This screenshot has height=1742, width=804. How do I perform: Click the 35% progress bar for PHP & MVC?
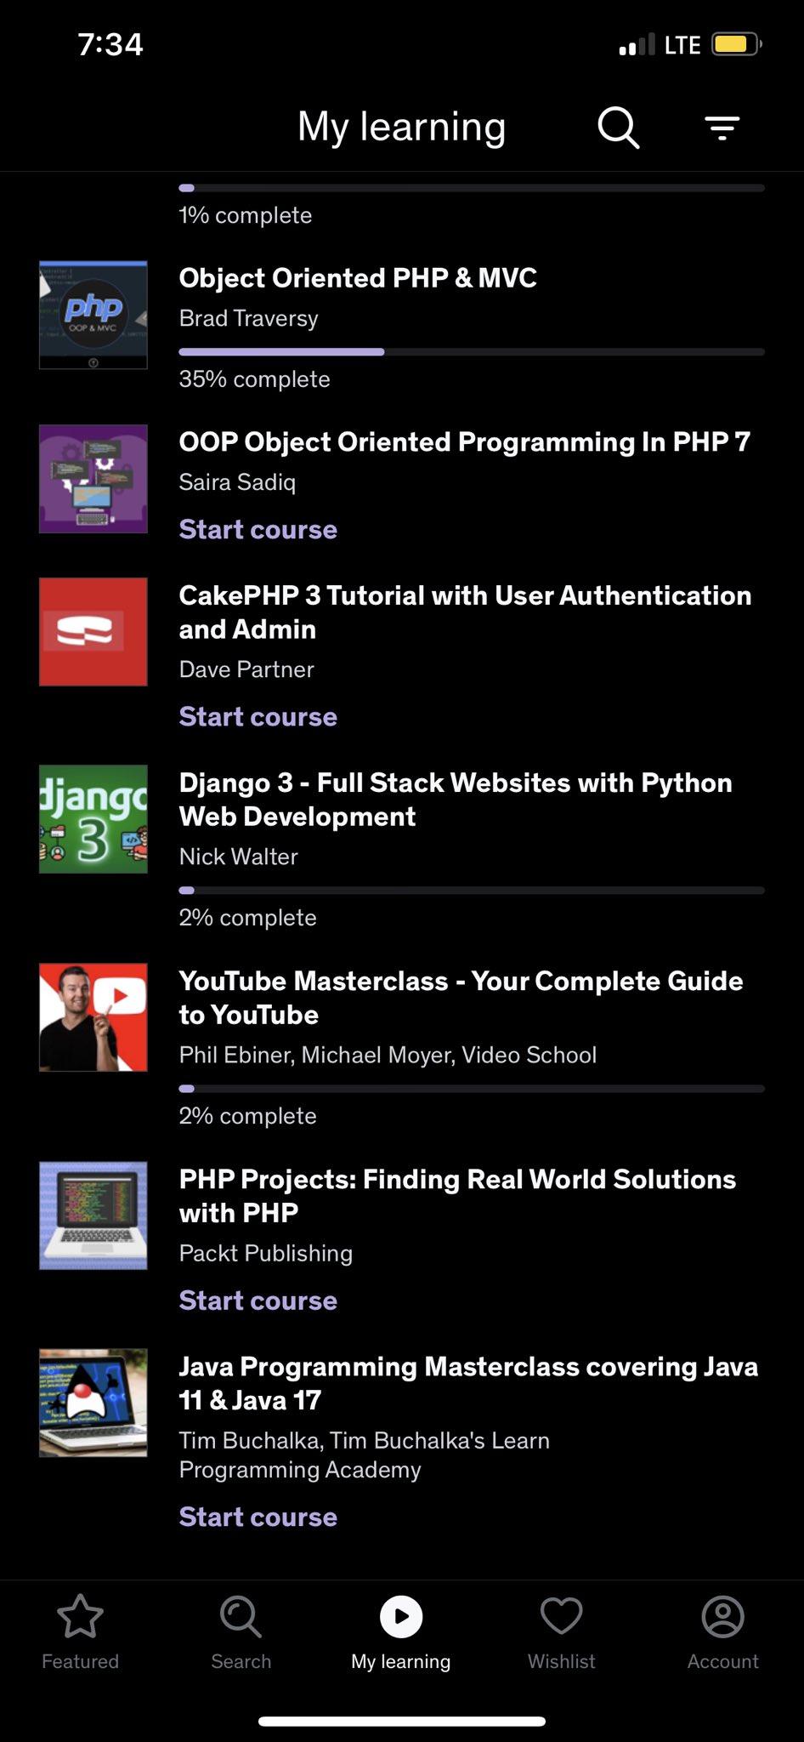[472, 351]
